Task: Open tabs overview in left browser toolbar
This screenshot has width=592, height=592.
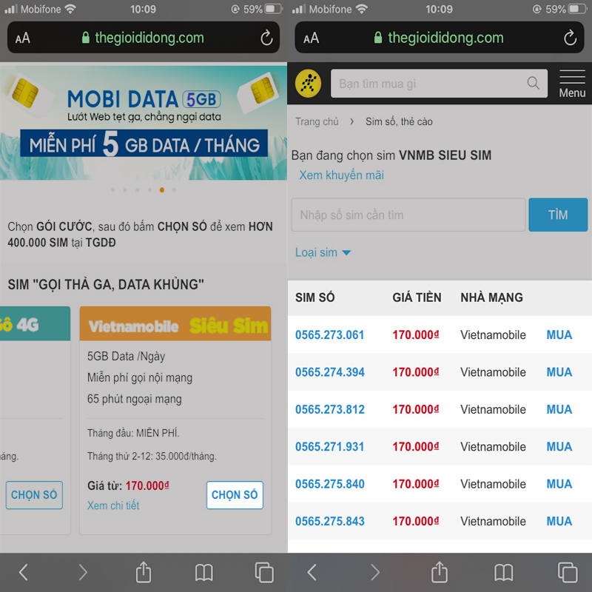Action: click(x=264, y=572)
